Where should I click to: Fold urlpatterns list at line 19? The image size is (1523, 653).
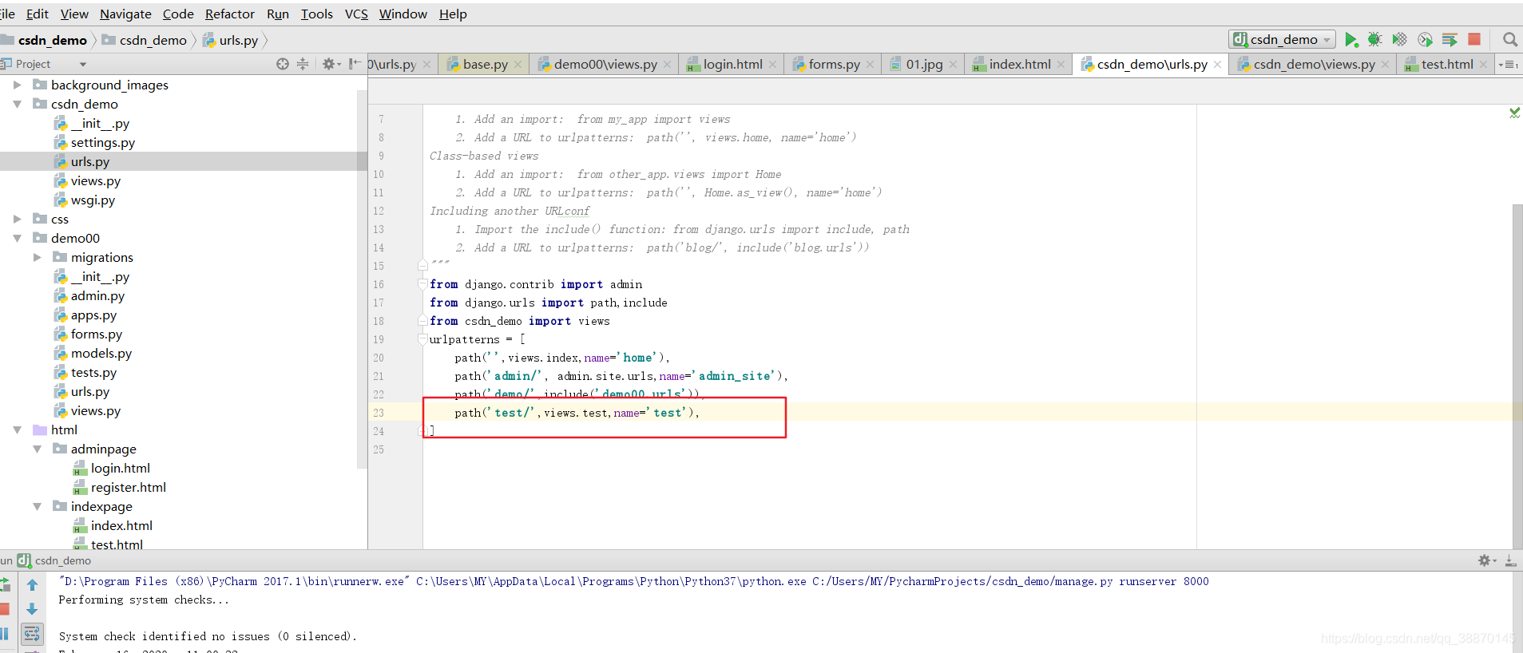(422, 338)
